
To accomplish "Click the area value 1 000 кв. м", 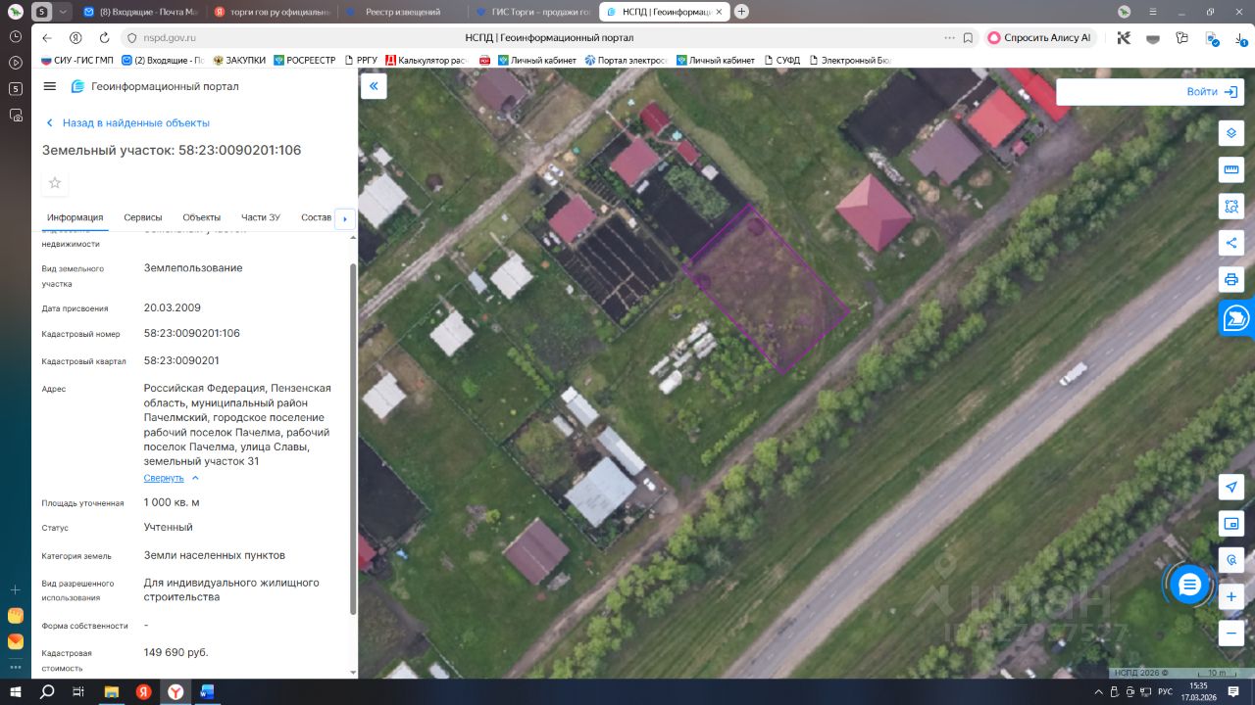I will (x=172, y=502).
